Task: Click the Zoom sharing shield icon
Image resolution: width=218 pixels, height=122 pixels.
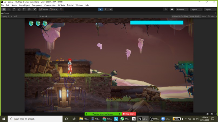Action: coord(120,114)
